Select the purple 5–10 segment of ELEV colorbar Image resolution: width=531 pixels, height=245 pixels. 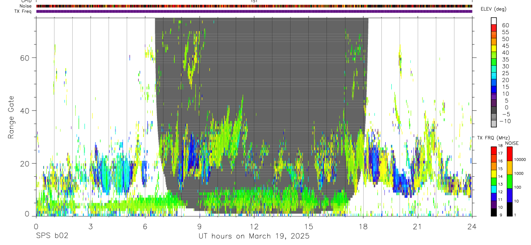point(494,97)
